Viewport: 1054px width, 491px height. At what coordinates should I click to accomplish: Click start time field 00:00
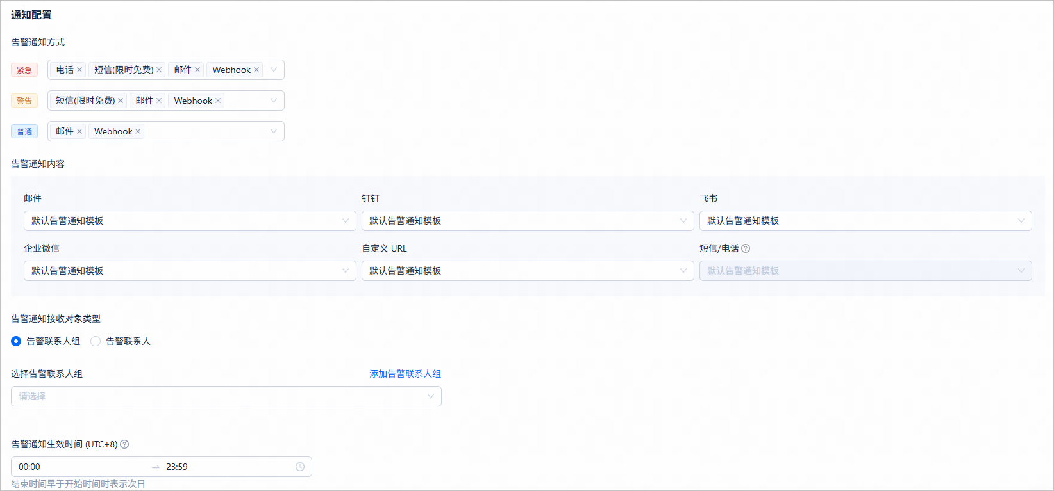pyautogui.click(x=81, y=467)
